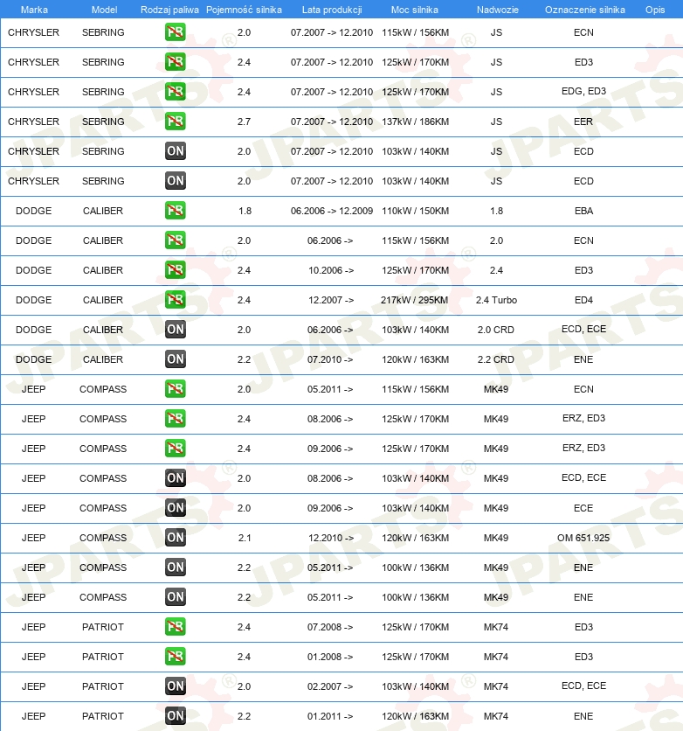Select diesel ON icon in Patriot 02.2007 row
The height and width of the screenshot is (731, 683).
(x=175, y=686)
